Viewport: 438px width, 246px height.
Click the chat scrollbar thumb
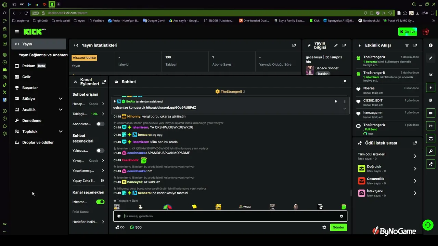pos(351,193)
